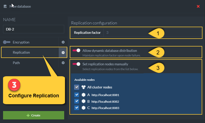Click 'Maintain replication factor upon node failure.' text
205x123 pixels.
(x=112, y=55)
